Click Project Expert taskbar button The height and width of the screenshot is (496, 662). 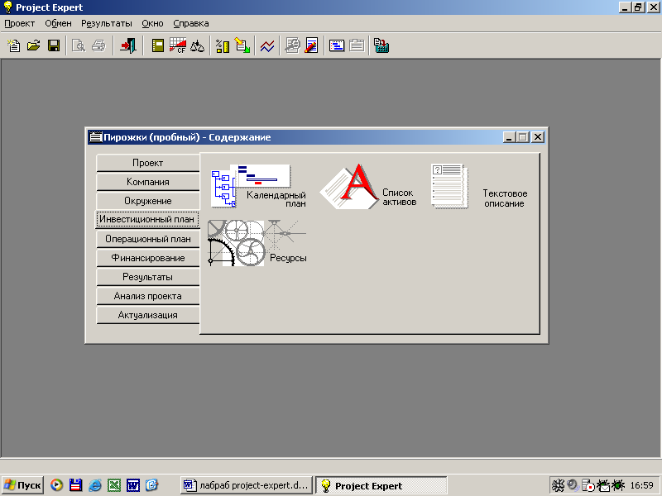click(381, 485)
